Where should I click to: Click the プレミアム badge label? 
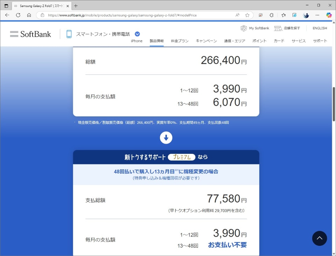click(182, 157)
